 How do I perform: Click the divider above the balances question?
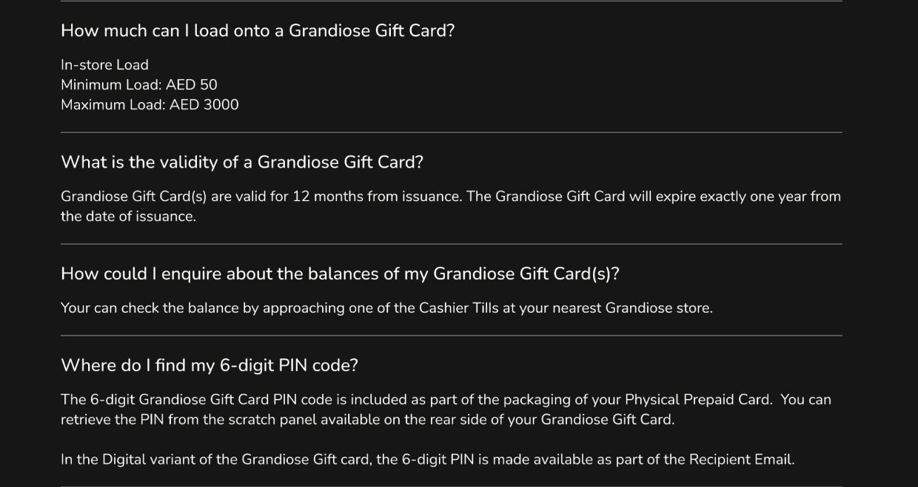(452, 244)
